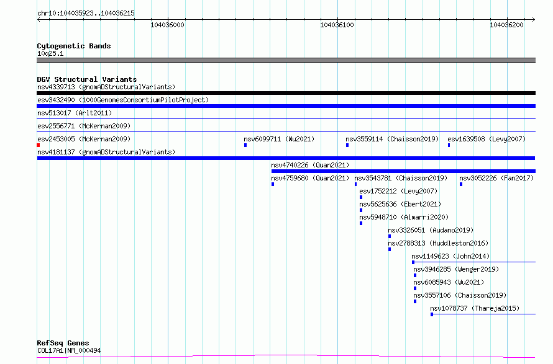Select the nsv4740226 blue variant bar

pyautogui.click(x=403, y=171)
